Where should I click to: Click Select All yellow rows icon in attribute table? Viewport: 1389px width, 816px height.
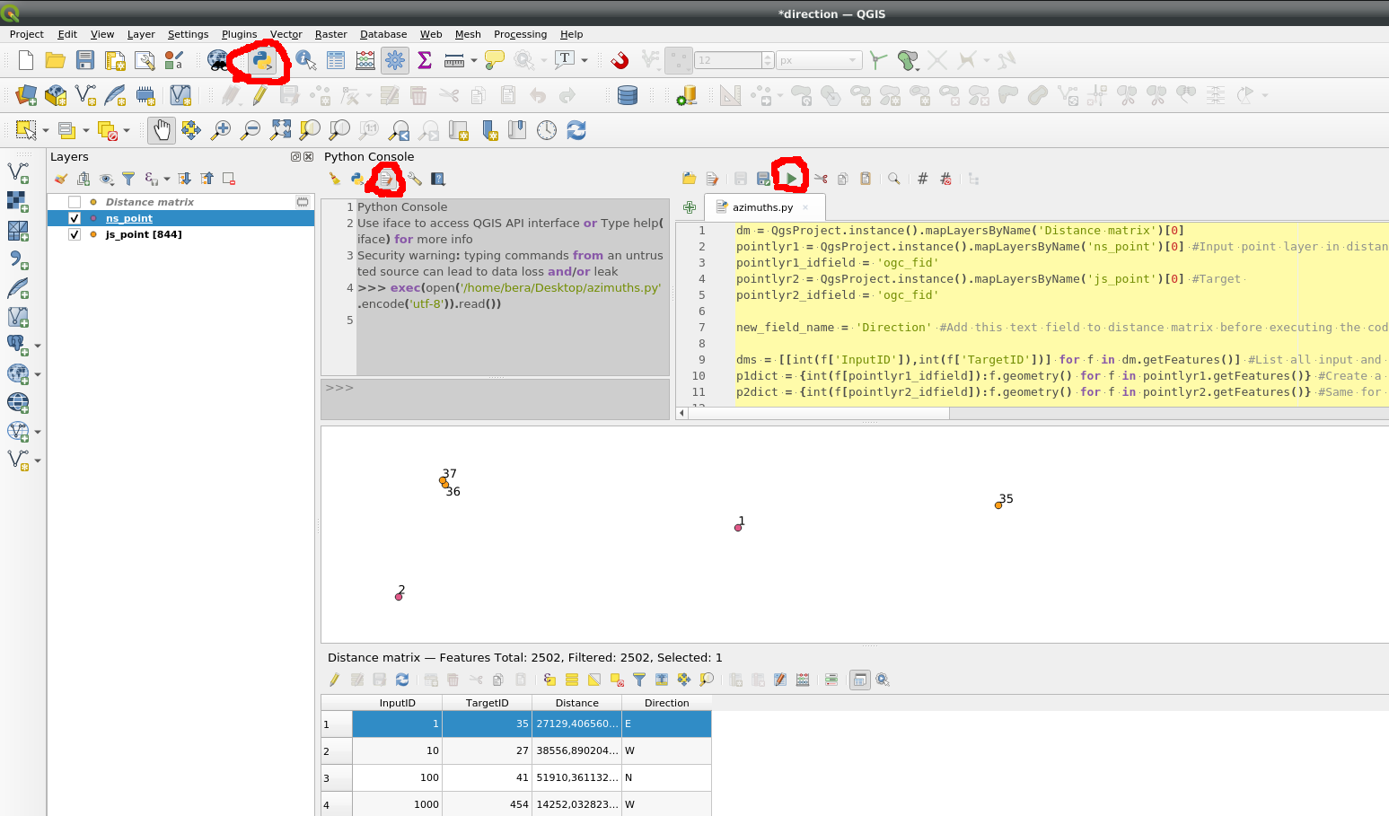[572, 680]
